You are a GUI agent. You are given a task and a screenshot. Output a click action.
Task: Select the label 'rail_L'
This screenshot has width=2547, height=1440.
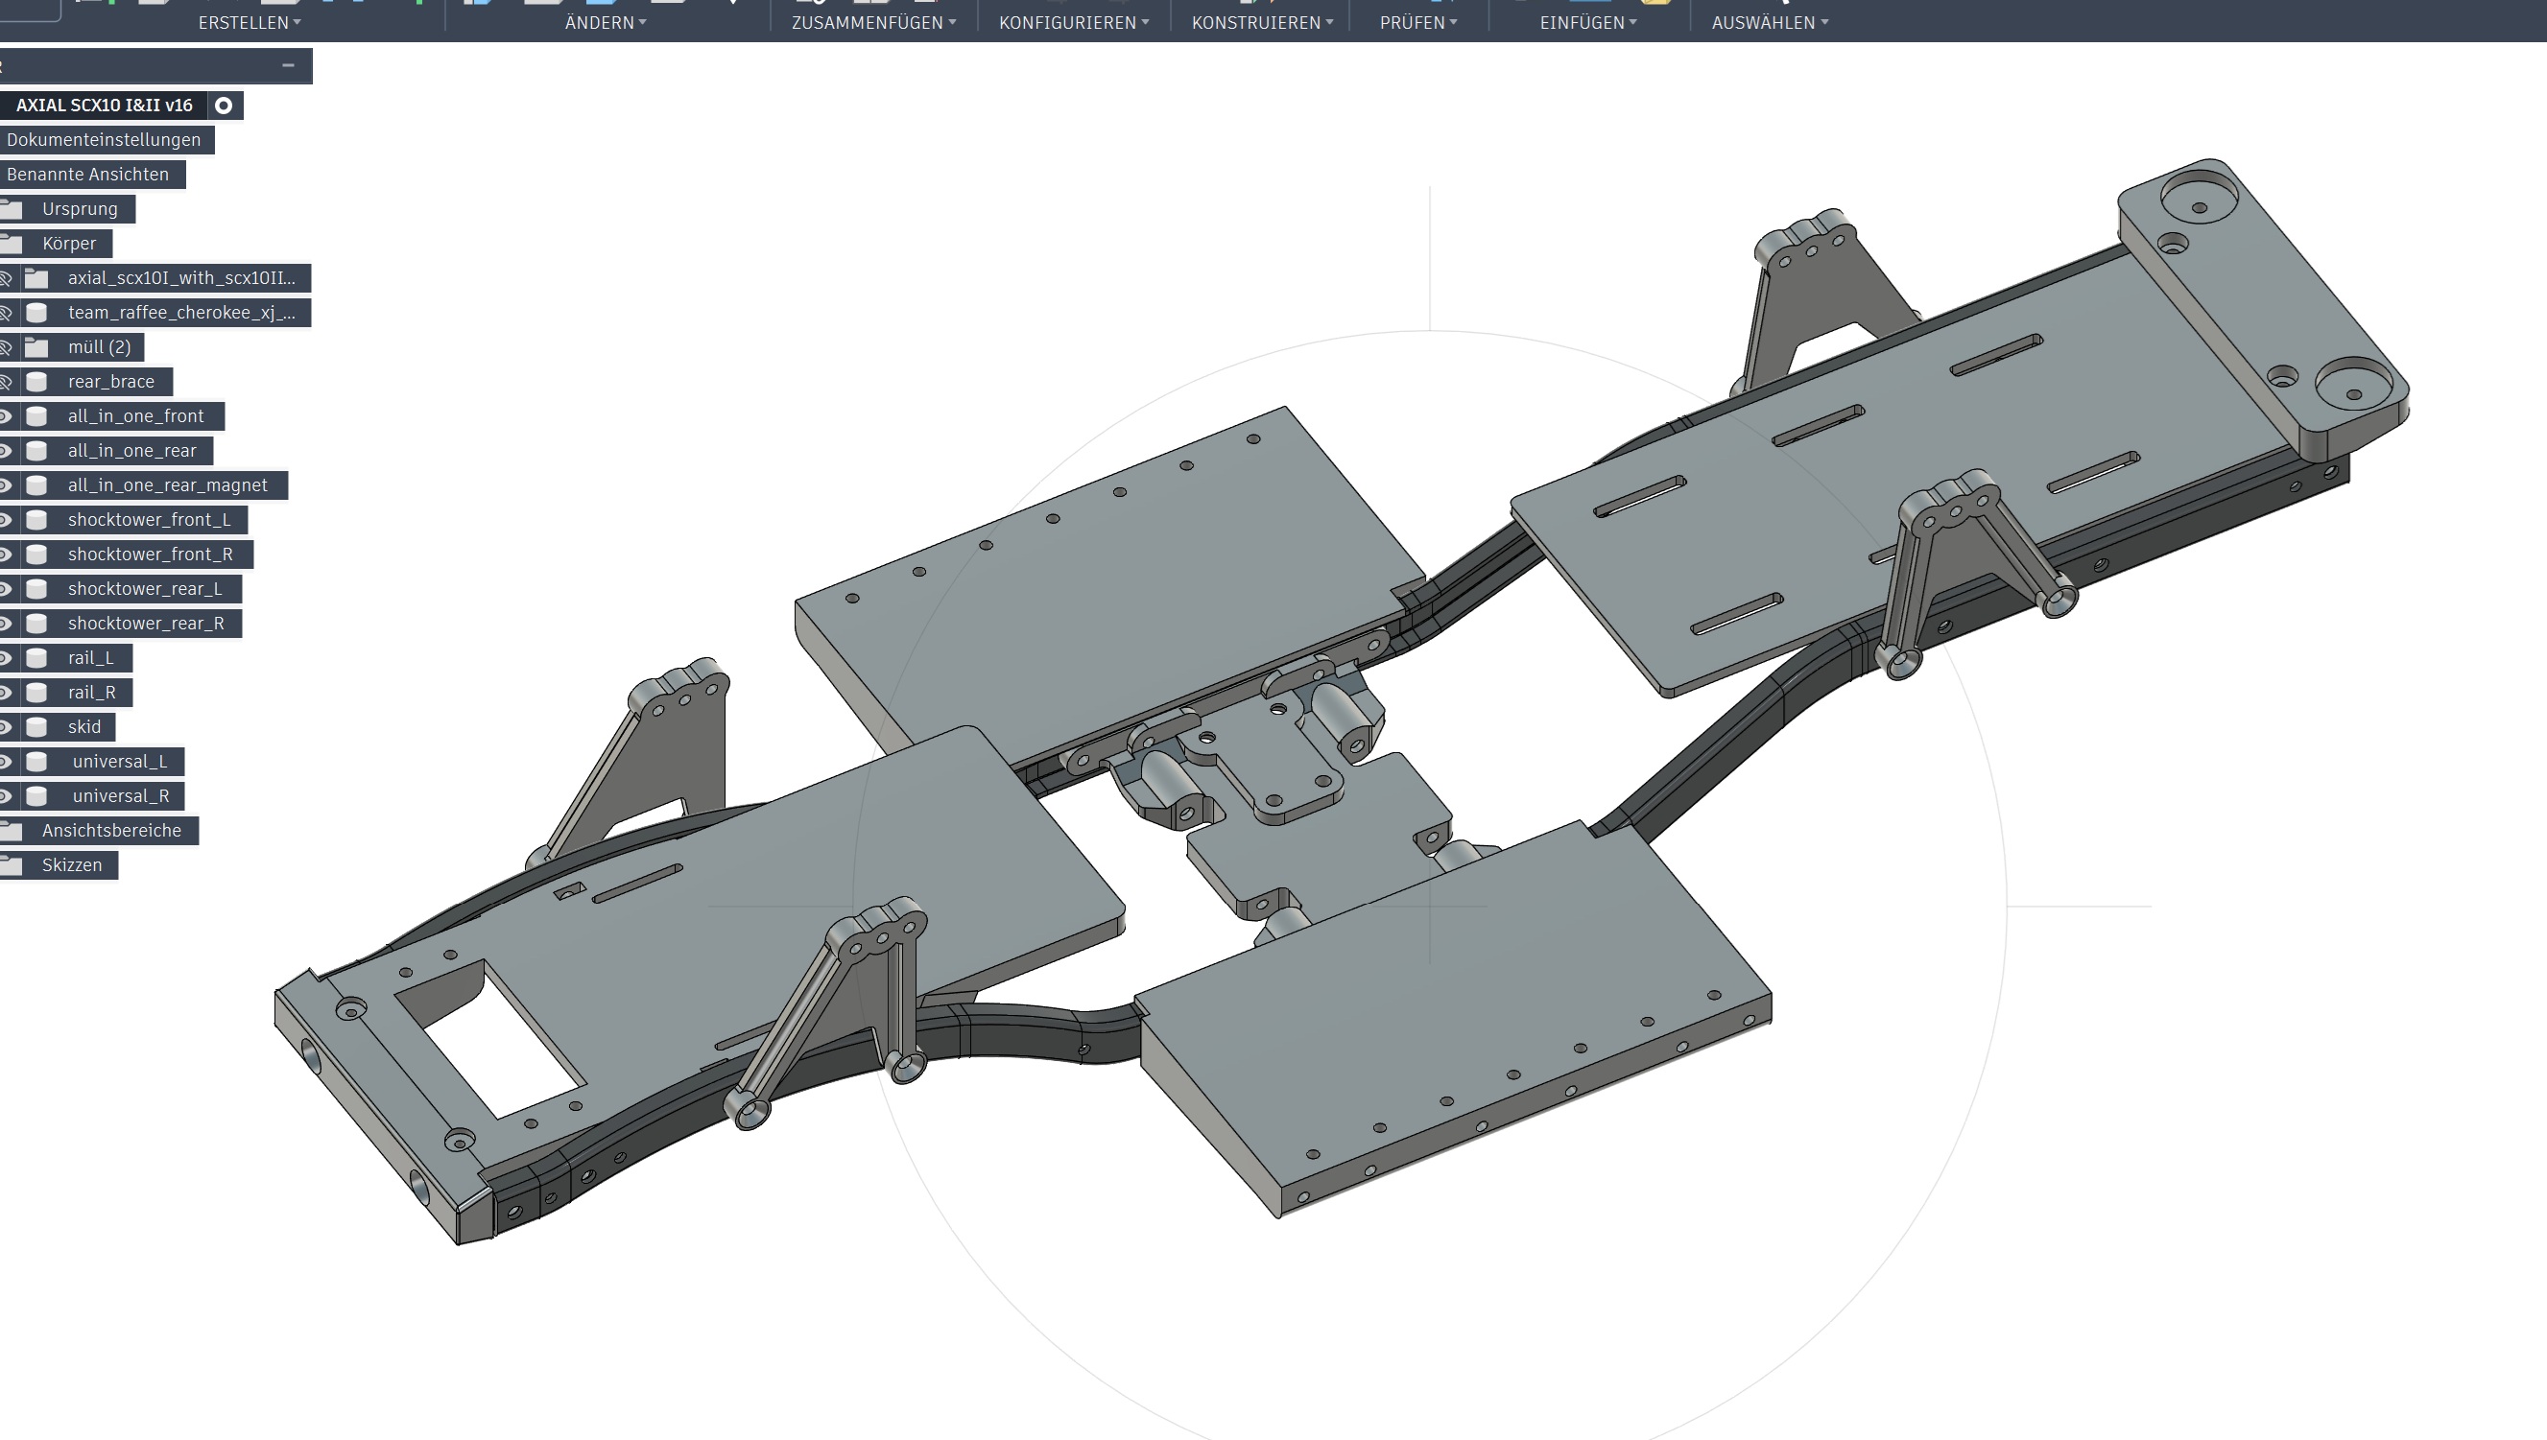tap(90, 658)
